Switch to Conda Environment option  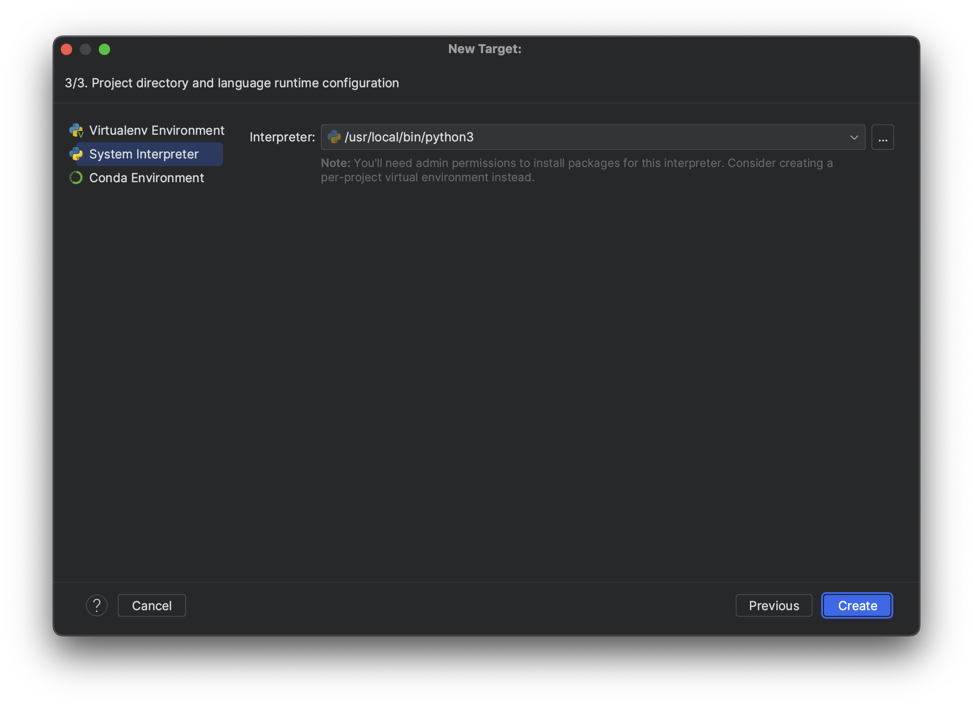point(146,177)
